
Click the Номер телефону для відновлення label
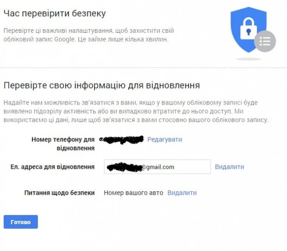[63, 143]
